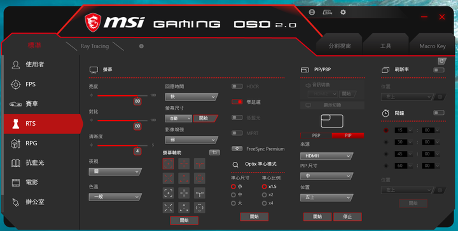Select the white circle crosshair

(200, 208)
